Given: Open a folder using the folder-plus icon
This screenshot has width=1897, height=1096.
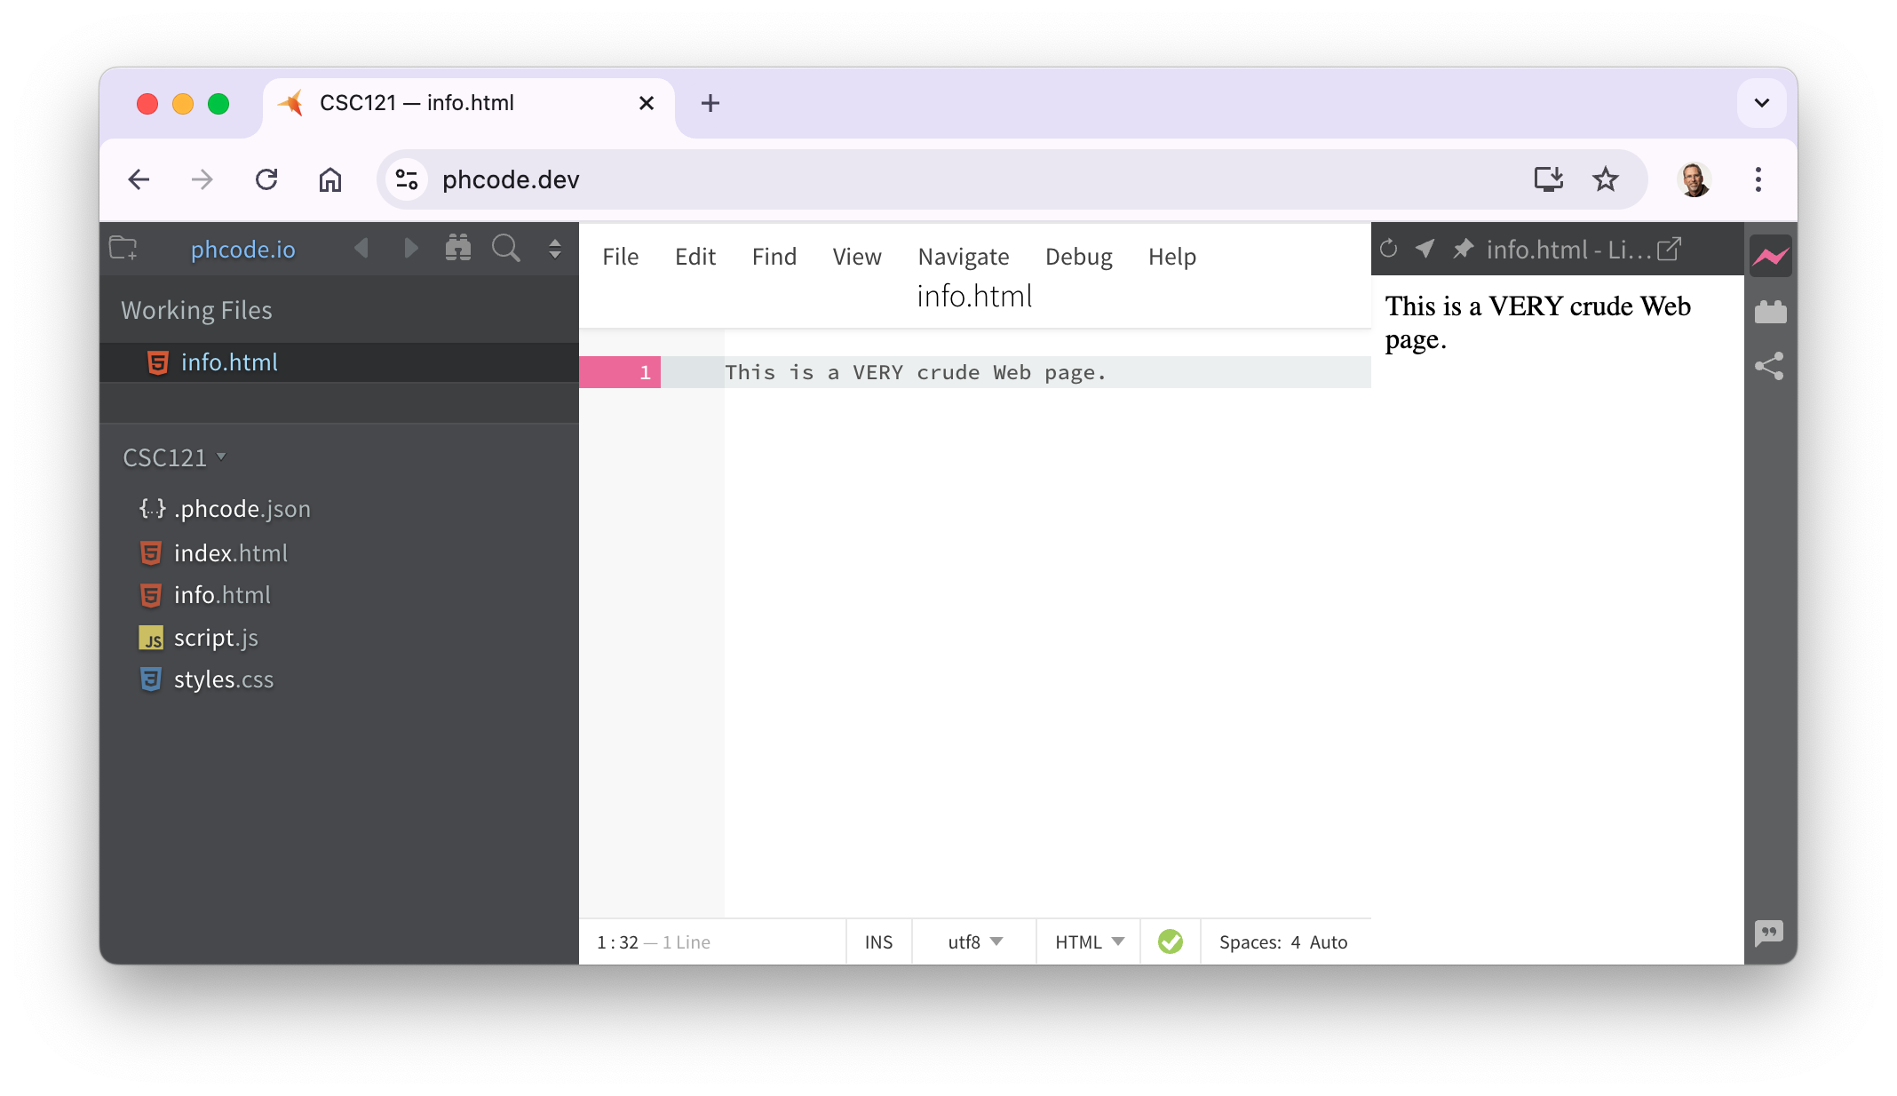Looking at the screenshot, I should (123, 249).
